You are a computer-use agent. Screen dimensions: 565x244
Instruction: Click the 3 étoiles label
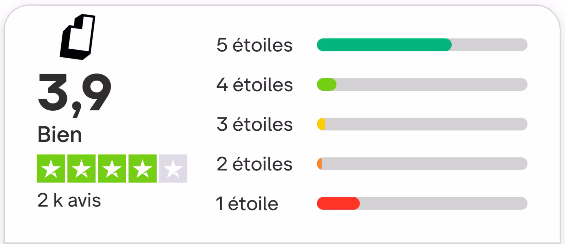(x=254, y=124)
